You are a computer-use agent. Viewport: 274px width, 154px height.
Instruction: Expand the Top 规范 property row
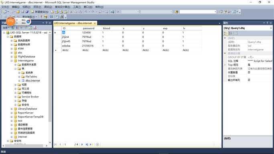tap(225, 65)
